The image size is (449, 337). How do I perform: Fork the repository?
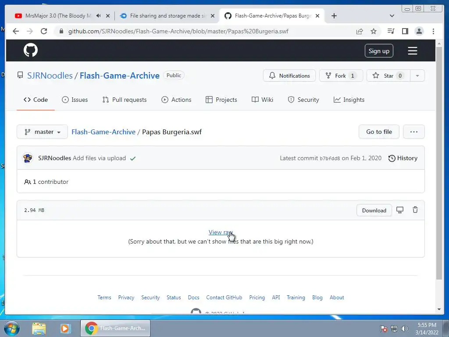341,75
